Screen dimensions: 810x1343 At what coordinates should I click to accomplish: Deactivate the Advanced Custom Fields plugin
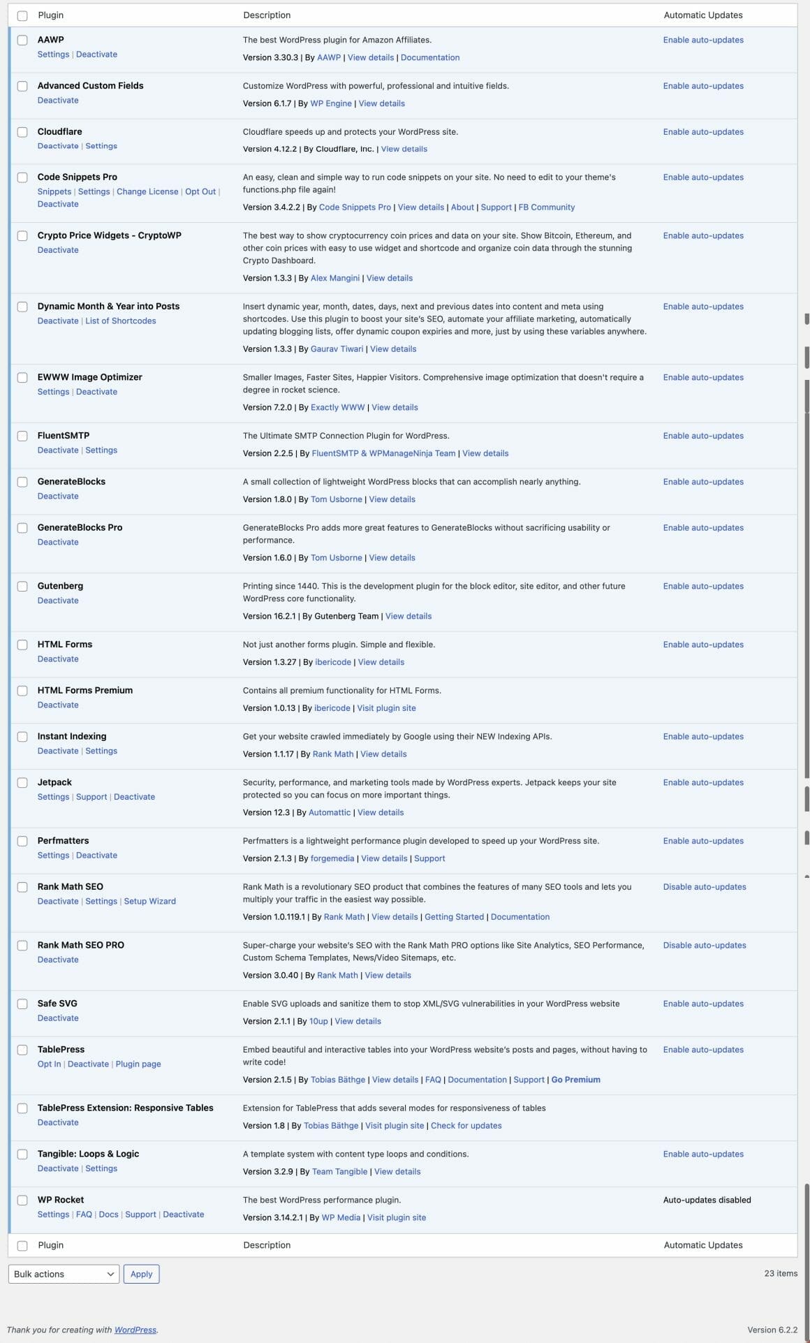58,101
